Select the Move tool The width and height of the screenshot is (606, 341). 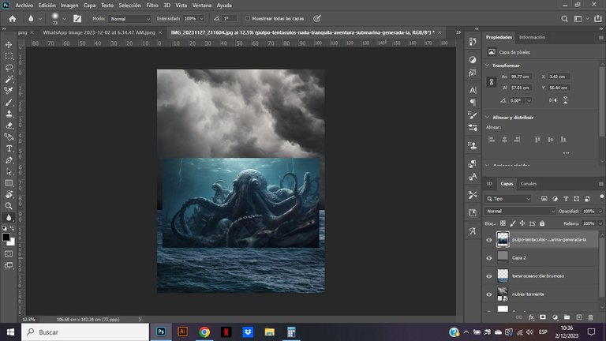point(9,45)
